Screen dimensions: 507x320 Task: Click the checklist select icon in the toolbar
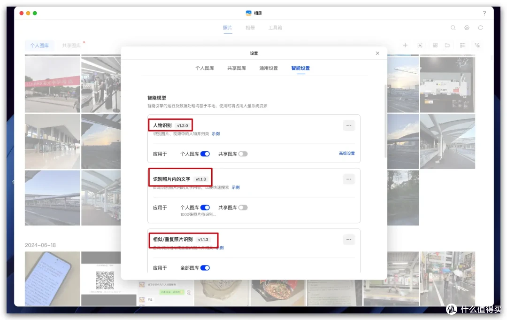(x=462, y=45)
